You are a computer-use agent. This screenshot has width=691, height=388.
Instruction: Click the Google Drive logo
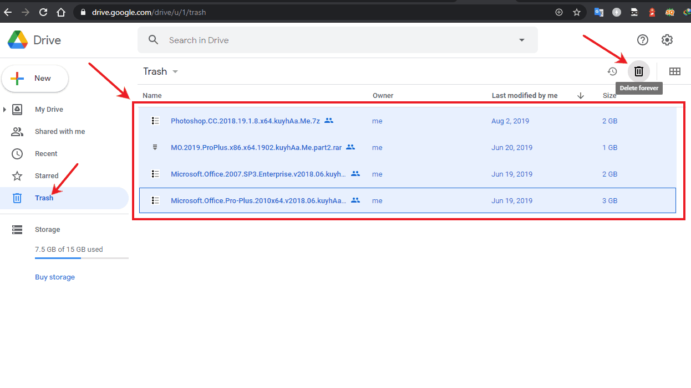pos(18,40)
